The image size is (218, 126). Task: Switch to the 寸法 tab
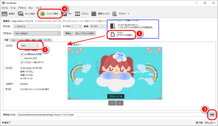coord(13,40)
